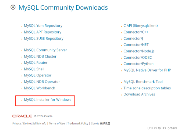Select Connector/ODBC link
Image resolution: width=181 pixels, height=132 pixels.
tap(138, 58)
